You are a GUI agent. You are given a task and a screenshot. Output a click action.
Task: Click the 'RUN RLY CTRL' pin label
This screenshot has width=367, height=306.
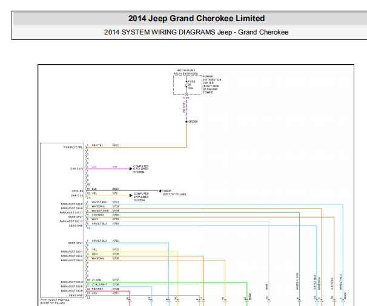click(x=73, y=148)
